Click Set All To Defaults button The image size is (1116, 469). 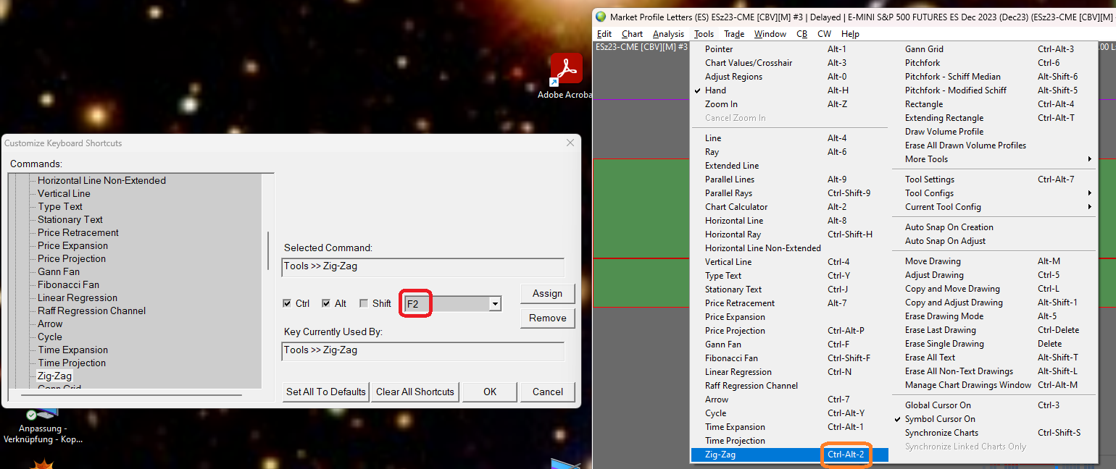pos(326,392)
